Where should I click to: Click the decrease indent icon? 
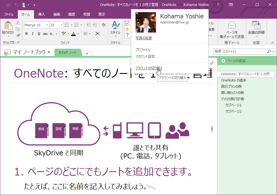(89, 25)
